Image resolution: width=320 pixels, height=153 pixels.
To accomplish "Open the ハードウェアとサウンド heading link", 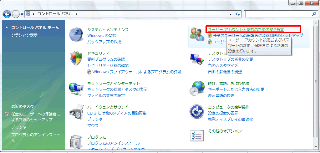I will pos(108,107).
